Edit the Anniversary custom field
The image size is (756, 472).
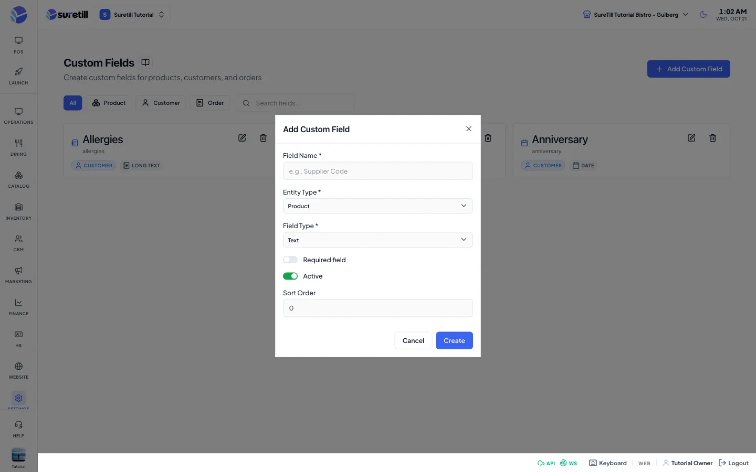tap(691, 138)
